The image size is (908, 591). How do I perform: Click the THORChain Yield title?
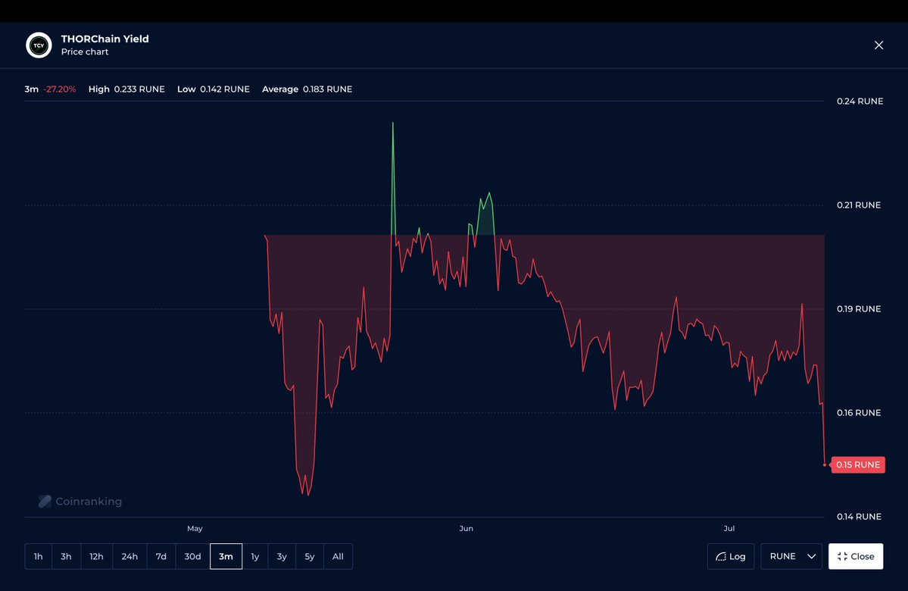pos(105,39)
